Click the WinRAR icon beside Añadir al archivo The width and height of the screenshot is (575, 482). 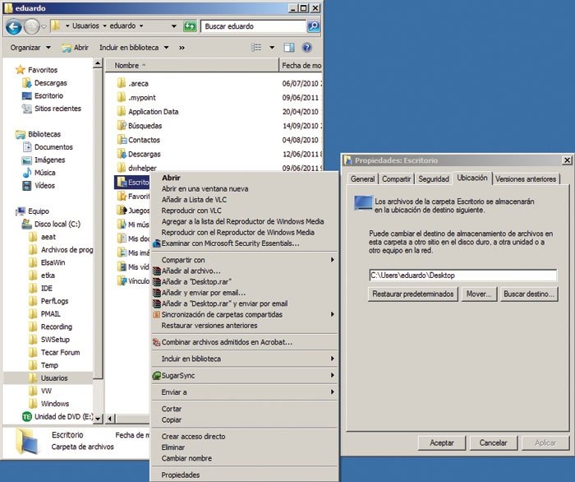157,271
